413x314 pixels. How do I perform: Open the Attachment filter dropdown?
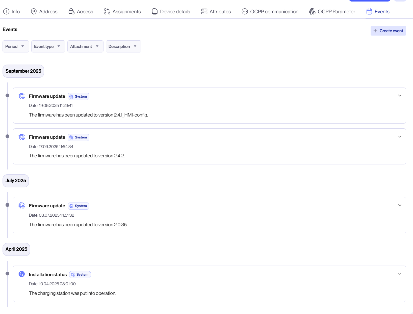coord(85,46)
